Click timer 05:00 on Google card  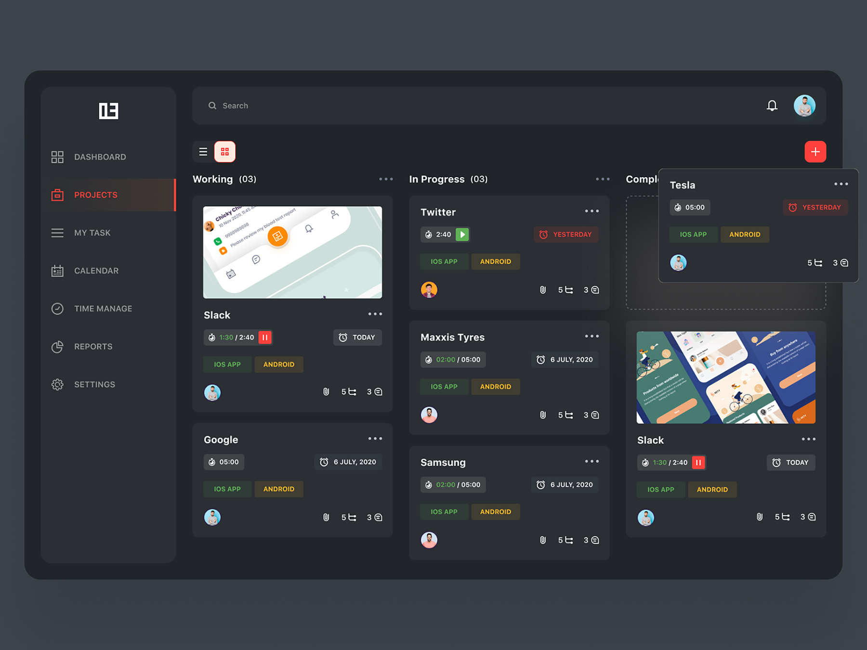224,462
